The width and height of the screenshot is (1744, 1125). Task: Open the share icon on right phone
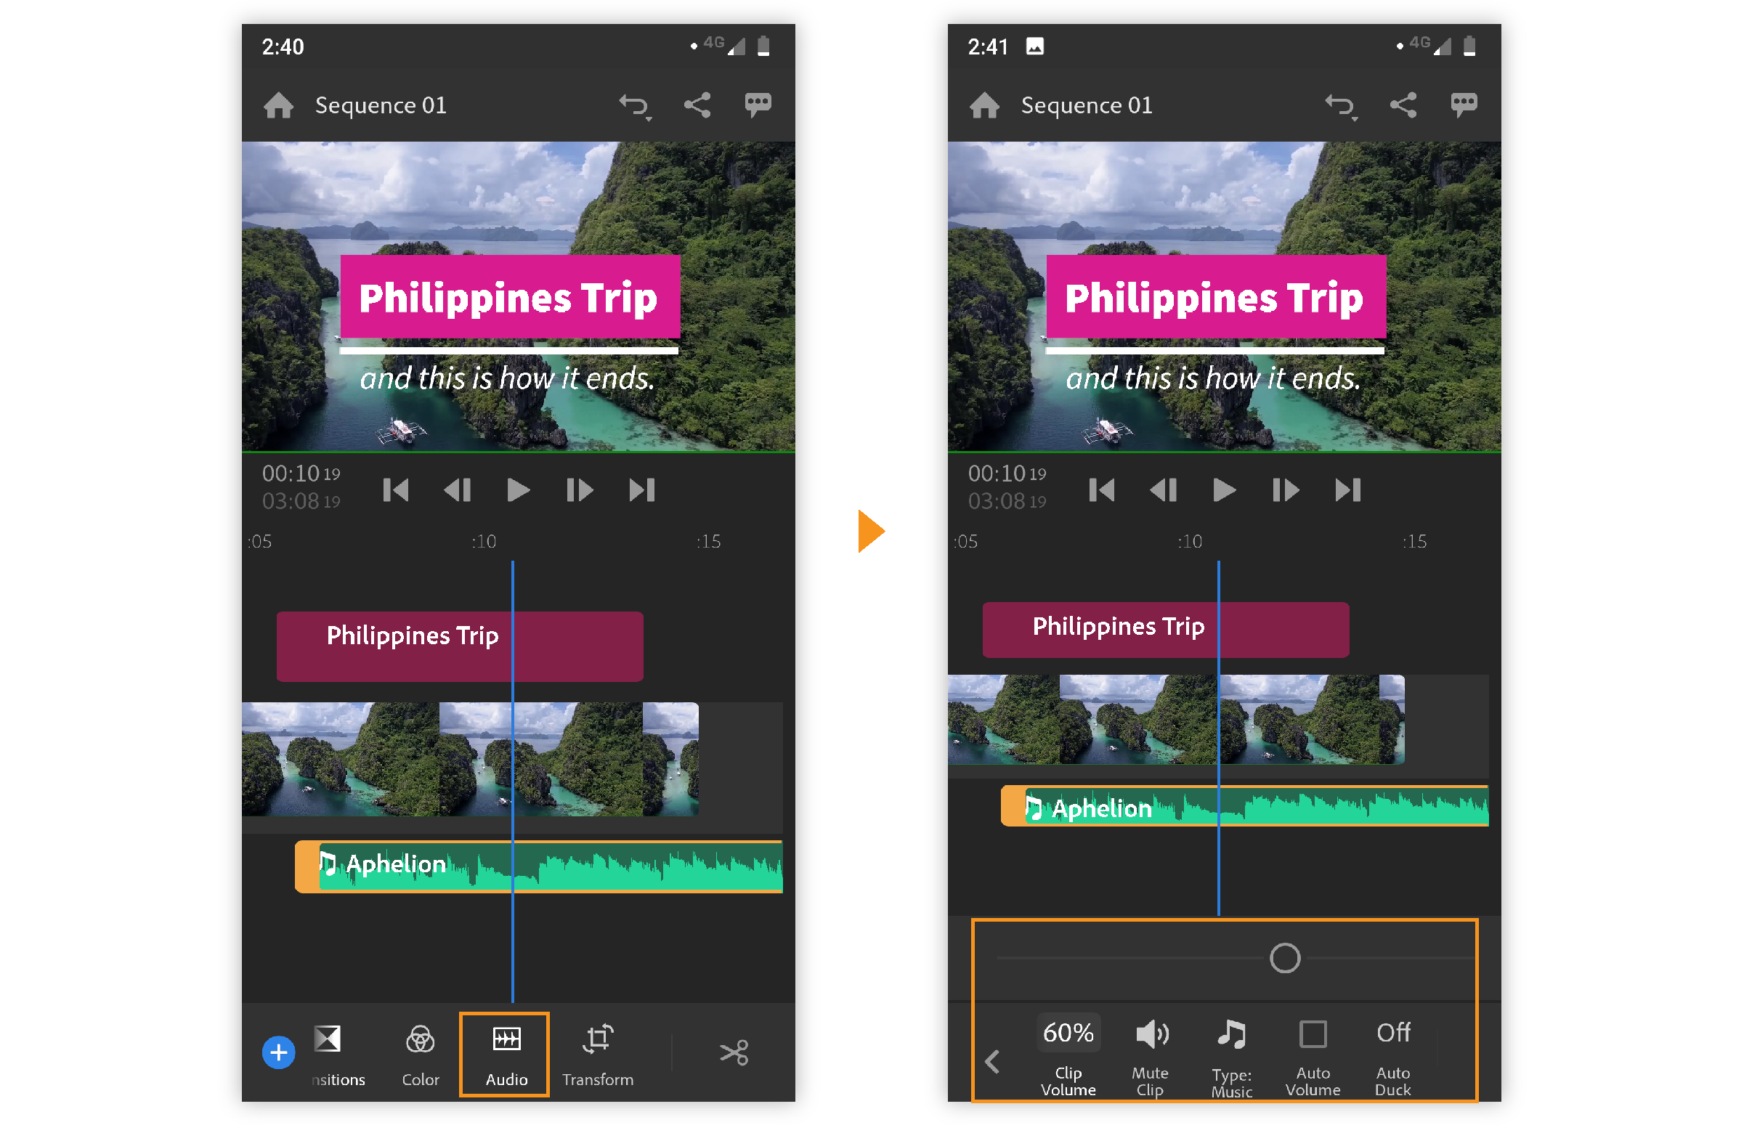pos(1402,106)
